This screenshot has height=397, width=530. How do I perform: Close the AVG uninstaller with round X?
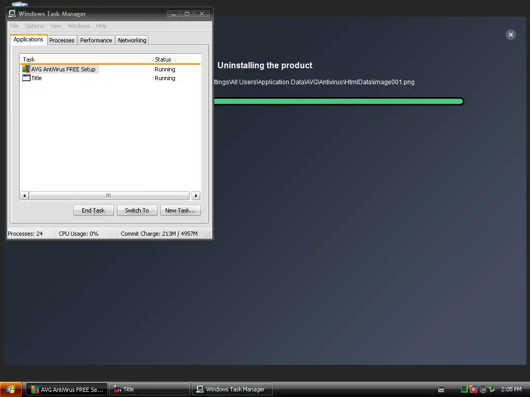(x=511, y=35)
